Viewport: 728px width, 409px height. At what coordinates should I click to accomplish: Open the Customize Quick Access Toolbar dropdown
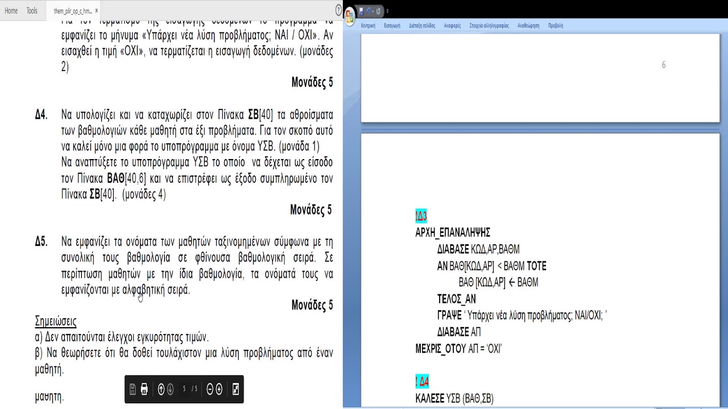click(x=387, y=11)
